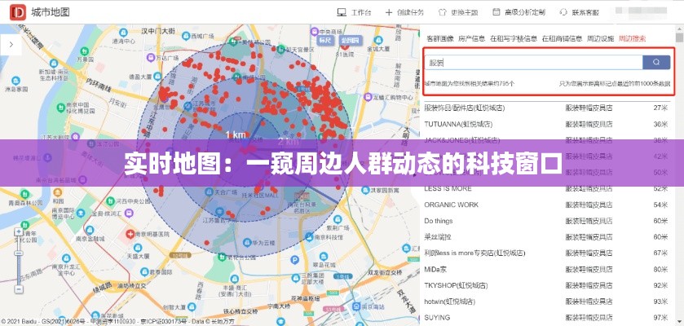Click the 创建任务 plus icon
This screenshot has width=684, height=326.
[389, 13]
